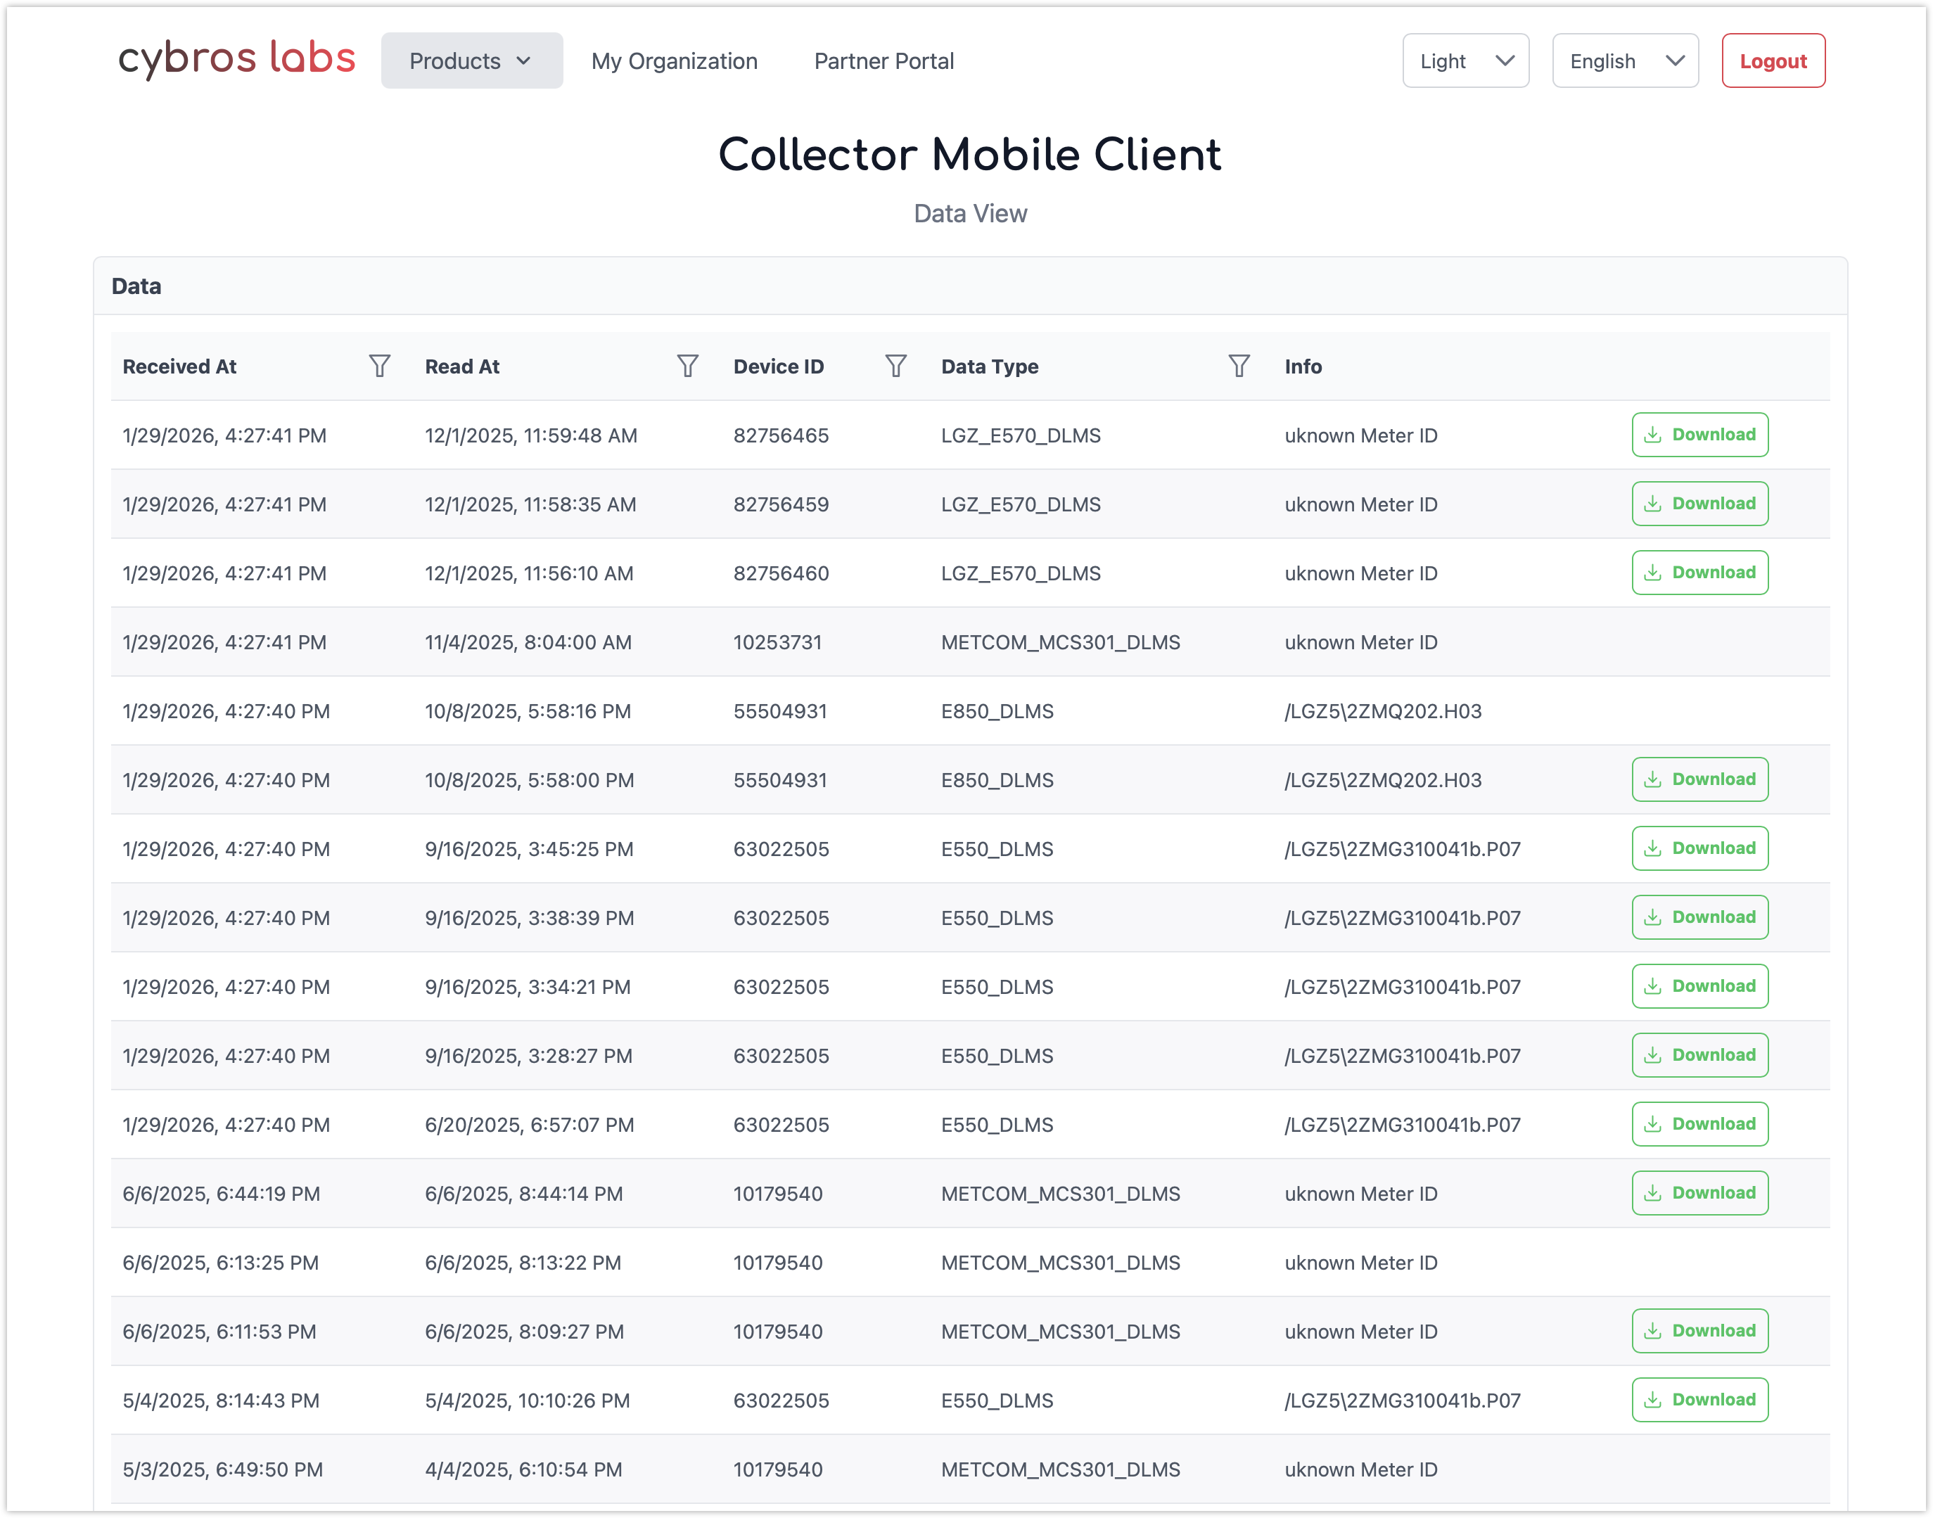1933x1518 pixels.
Task: Go to My Organization page
Action: coord(675,61)
